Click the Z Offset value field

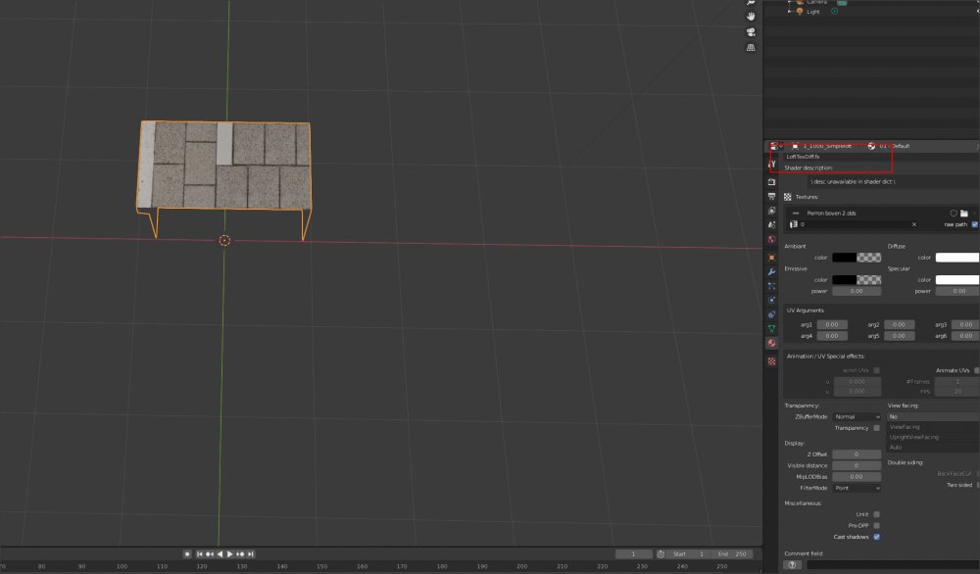point(857,454)
